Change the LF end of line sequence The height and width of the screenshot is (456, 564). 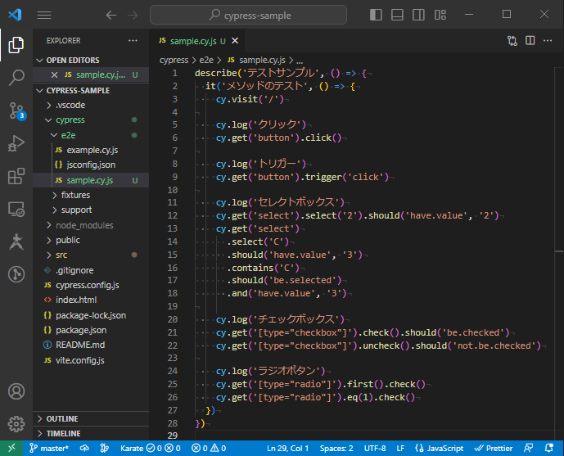click(400, 448)
